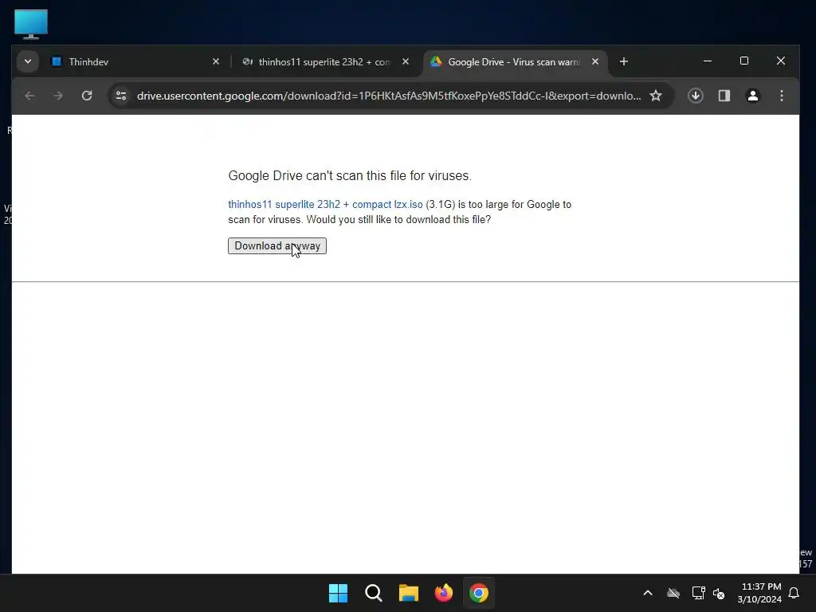Open Chrome downloads panel
Viewport: 816px width, 612px height.
(x=695, y=96)
